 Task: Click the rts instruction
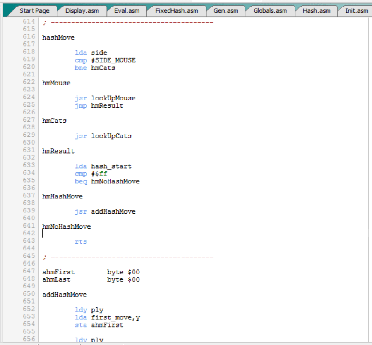tap(81, 242)
